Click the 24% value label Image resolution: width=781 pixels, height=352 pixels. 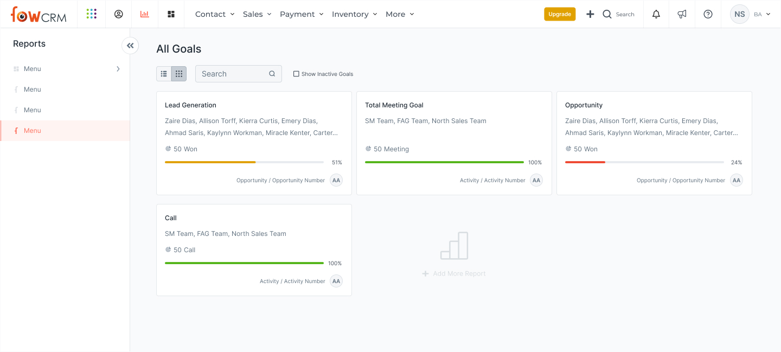(737, 162)
